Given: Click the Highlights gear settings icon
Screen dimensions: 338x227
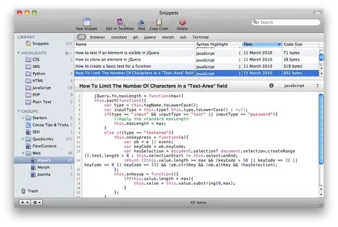Looking at the screenshot, I should [68, 53].
